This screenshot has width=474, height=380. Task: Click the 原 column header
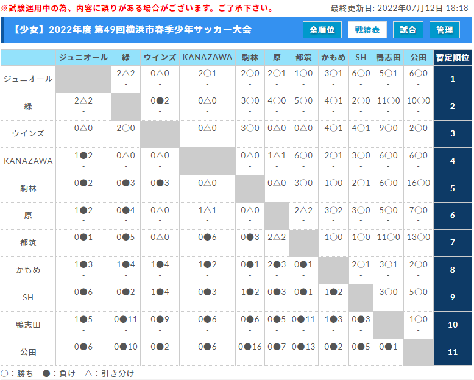click(277, 58)
